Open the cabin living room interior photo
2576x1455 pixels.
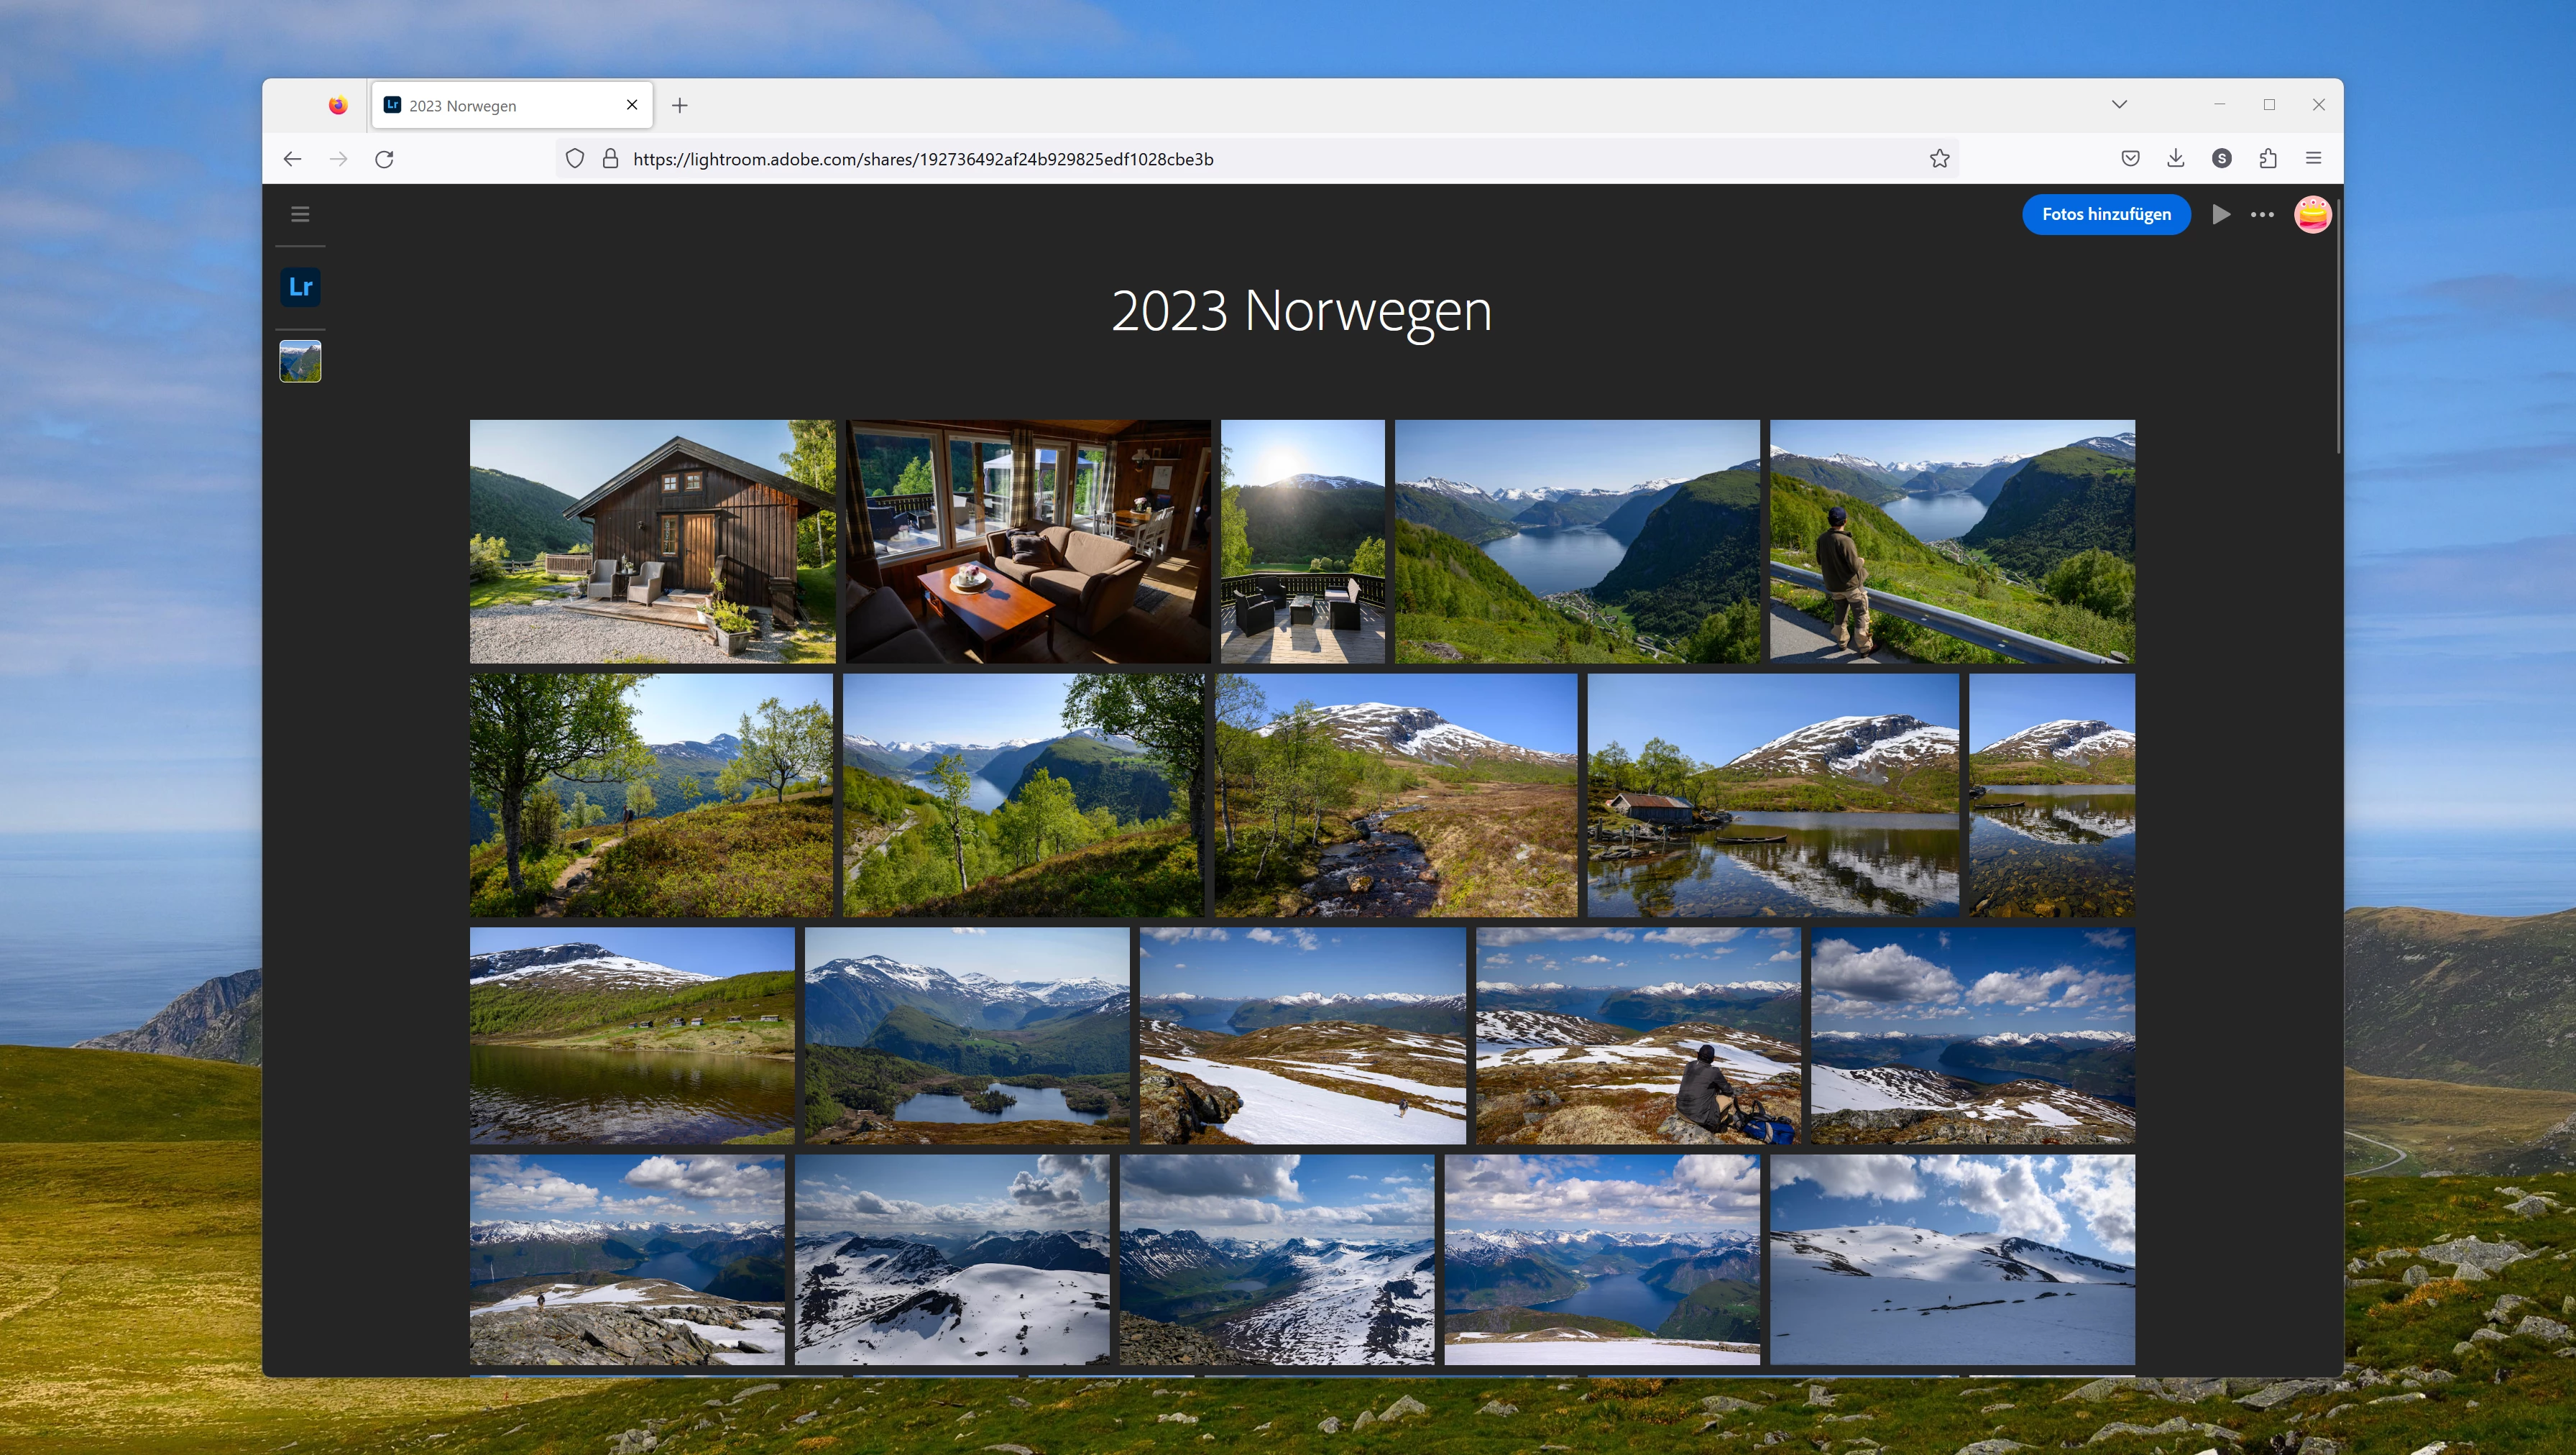(x=1027, y=541)
